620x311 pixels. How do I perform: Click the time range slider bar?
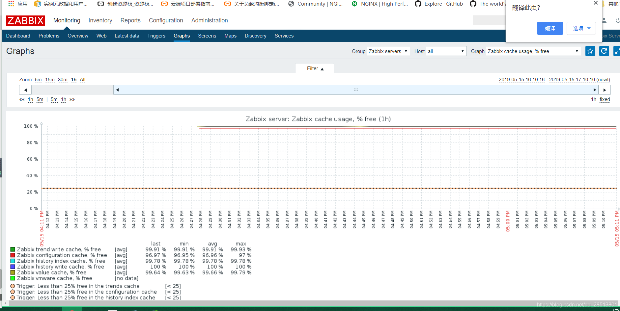(356, 90)
